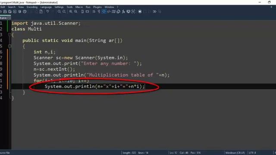Click the 'n=sc.nextInt();' line
This screenshot has width=276, height=155.
pos(54,69)
